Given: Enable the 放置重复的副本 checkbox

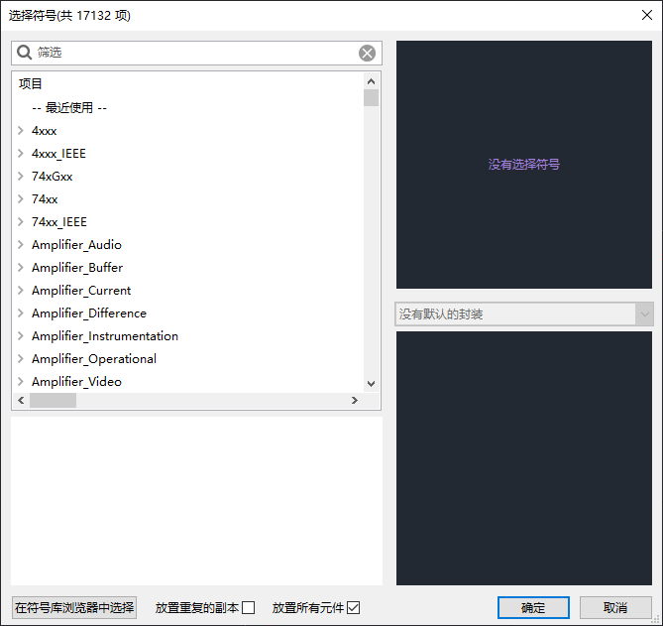Looking at the screenshot, I should point(248,608).
